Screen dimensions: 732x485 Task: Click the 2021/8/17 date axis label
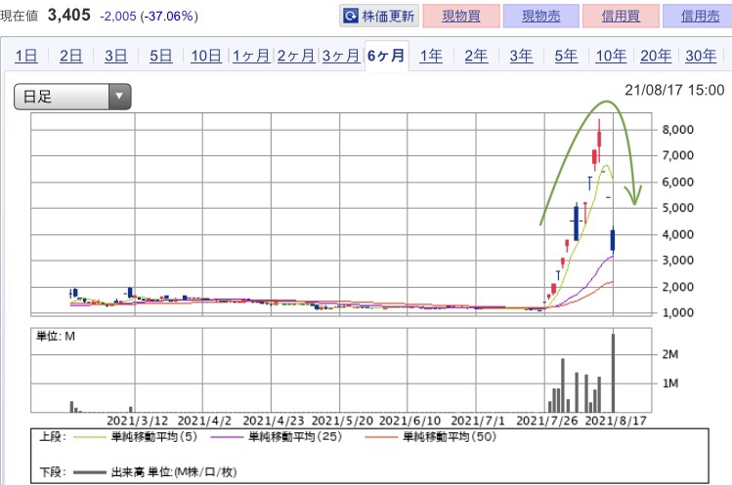616,421
